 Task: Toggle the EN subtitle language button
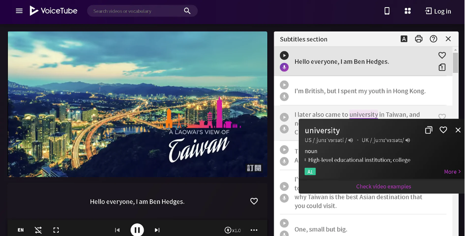21,230
